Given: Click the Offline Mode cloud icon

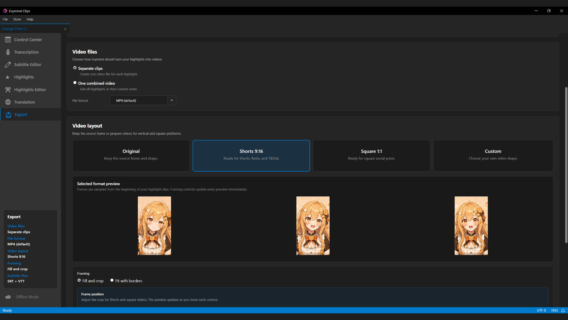Looking at the screenshot, I should (x=8, y=297).
